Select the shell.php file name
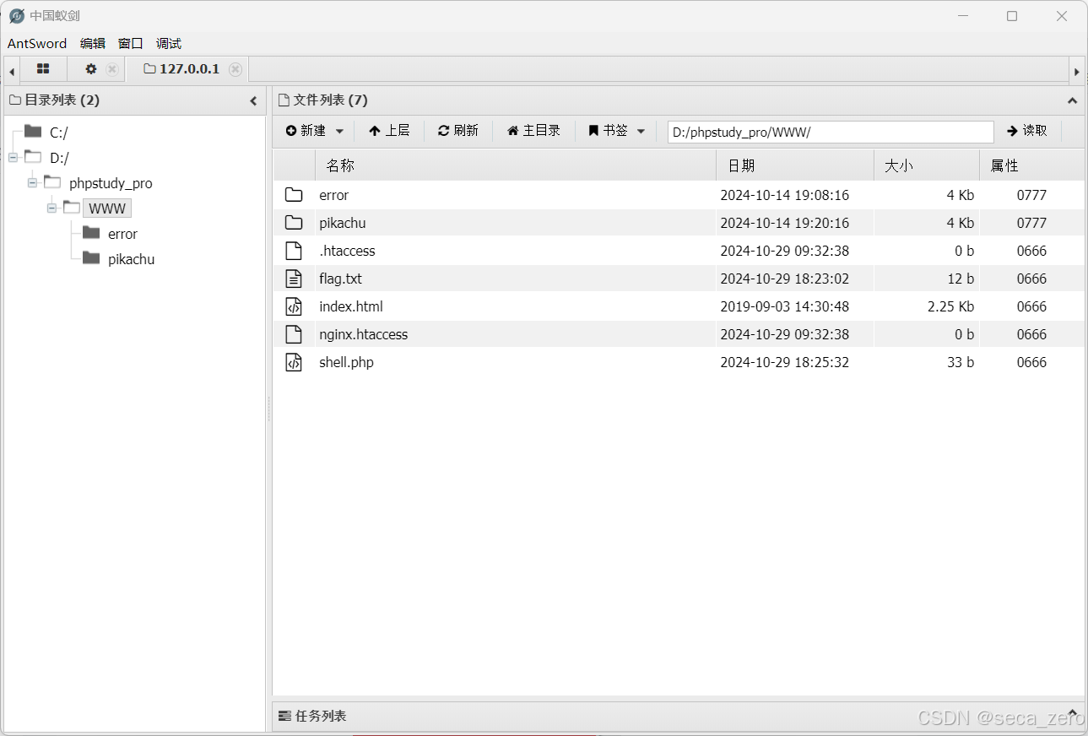 346,362
